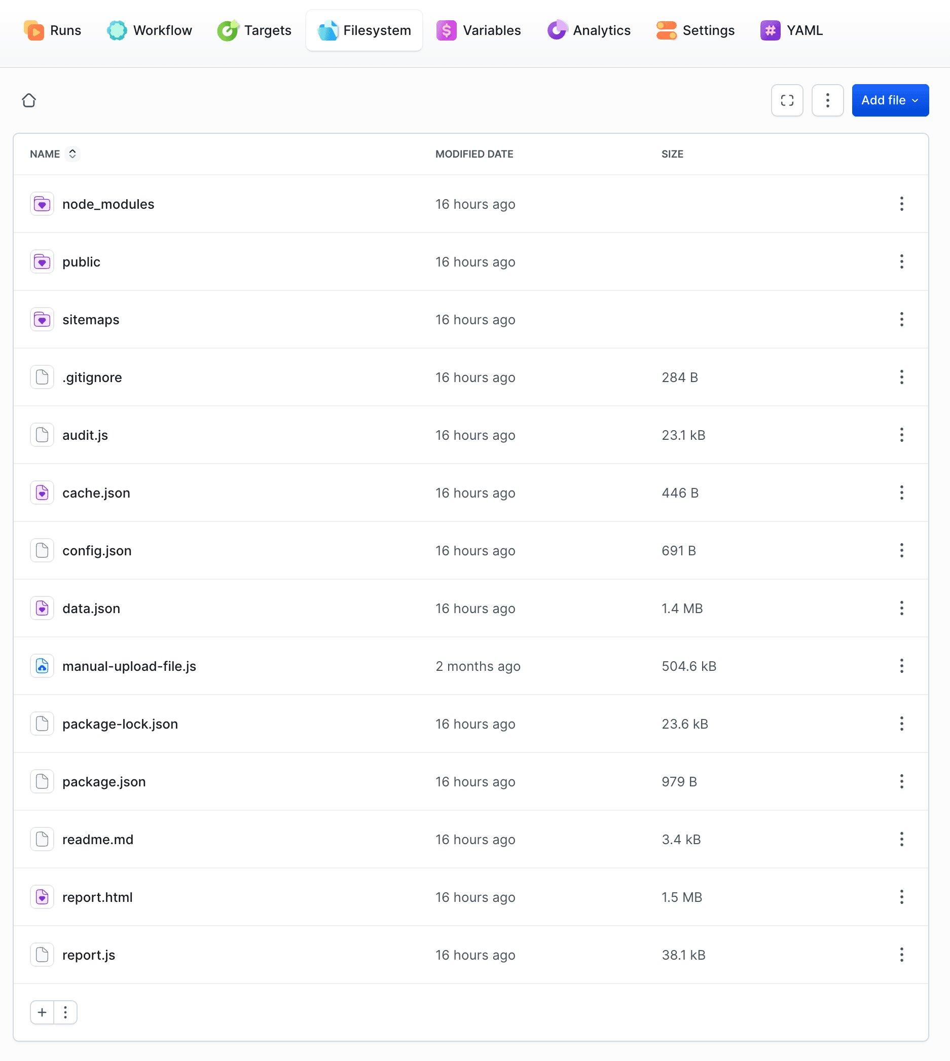The width and height of the screenshot is (950, 1061).
Task: Open the public folder
Action: [x=82, y=262]
